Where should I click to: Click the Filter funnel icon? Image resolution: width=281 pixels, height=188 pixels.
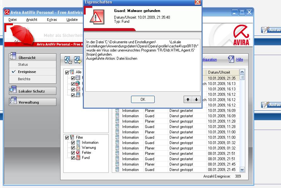click(72, 137)
